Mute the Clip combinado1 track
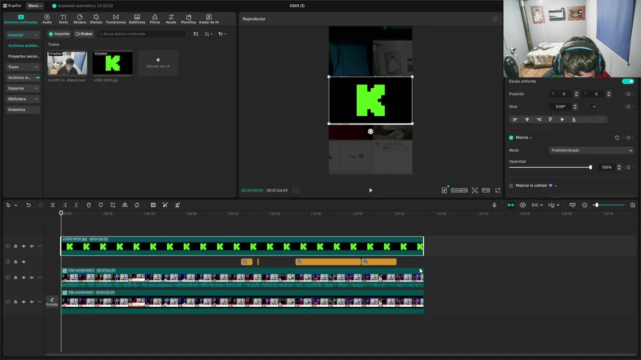 point(32,302)
